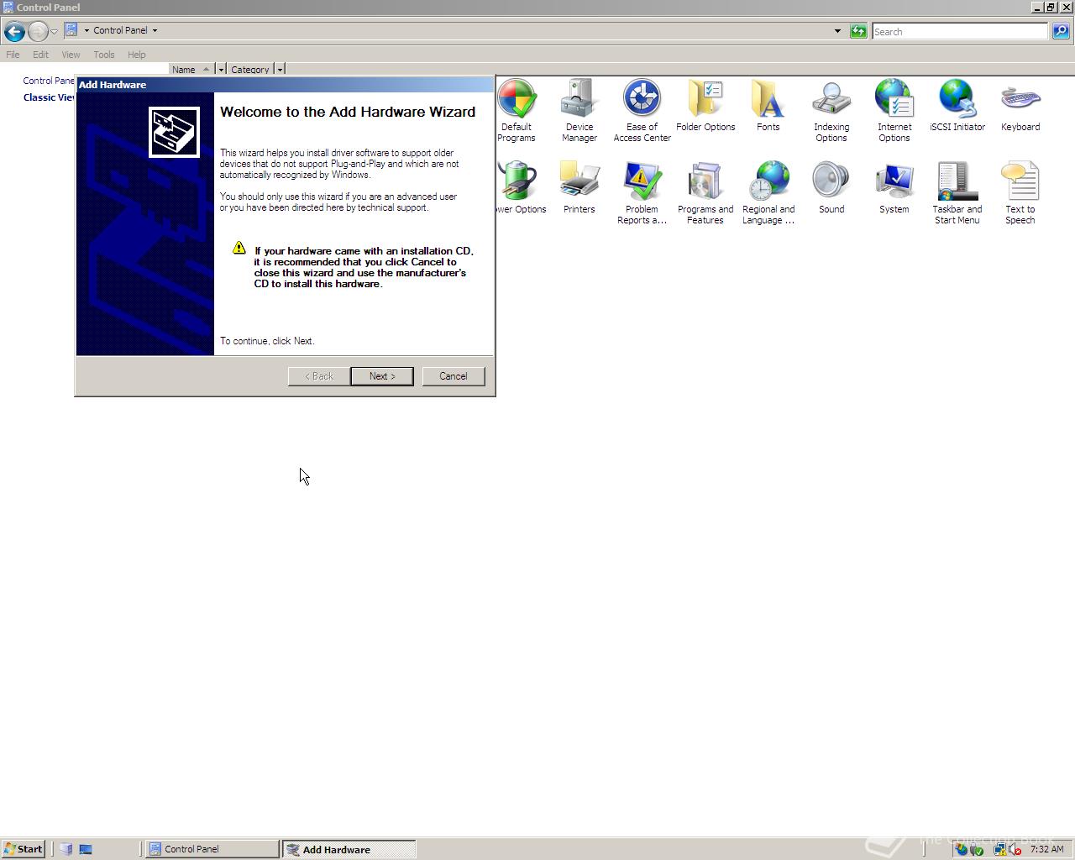This screenshot has height=860, width=1075.
Task: Open the File menu
Action: pos(13,55)
